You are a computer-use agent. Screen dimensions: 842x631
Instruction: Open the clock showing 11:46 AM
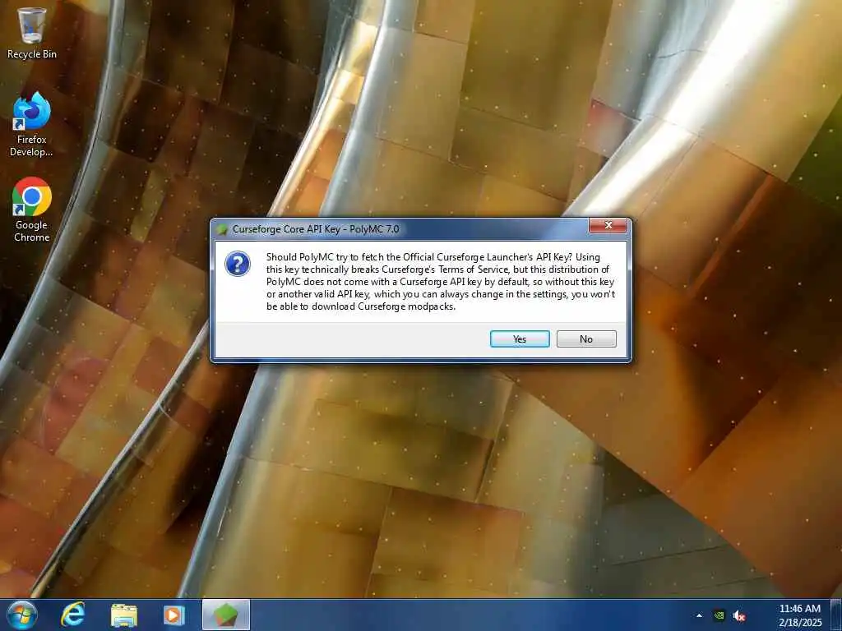coord(800,615)
